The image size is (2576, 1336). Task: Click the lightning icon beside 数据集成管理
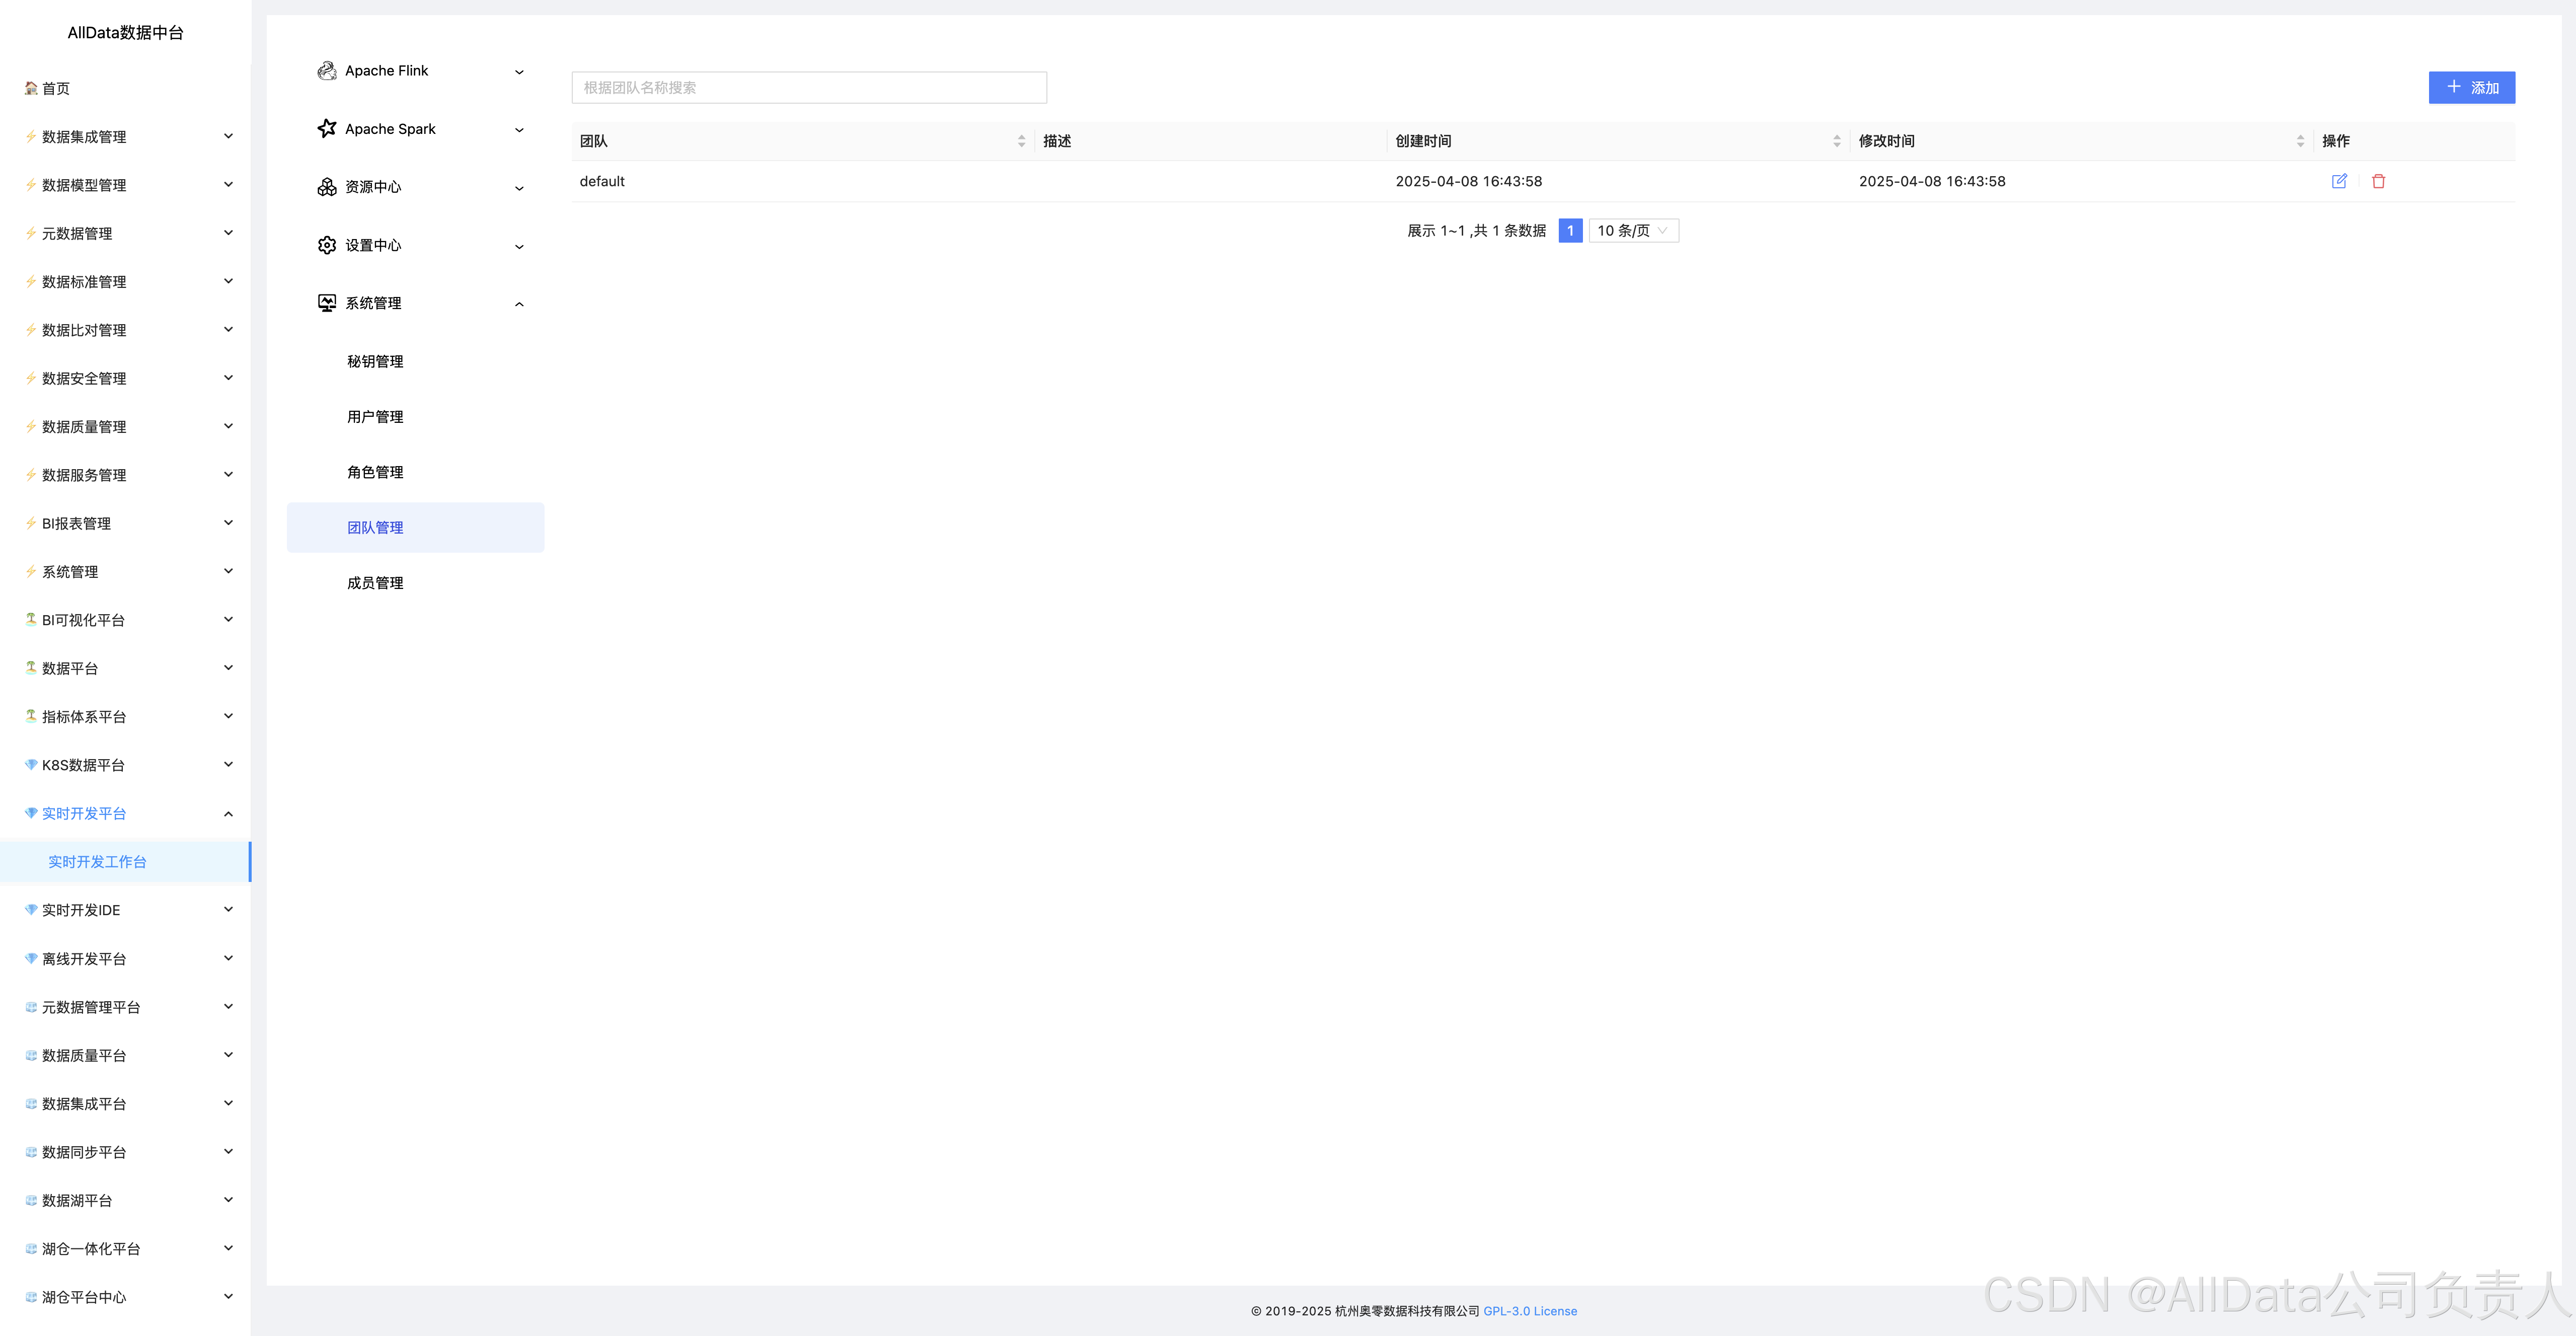point(31,136)
